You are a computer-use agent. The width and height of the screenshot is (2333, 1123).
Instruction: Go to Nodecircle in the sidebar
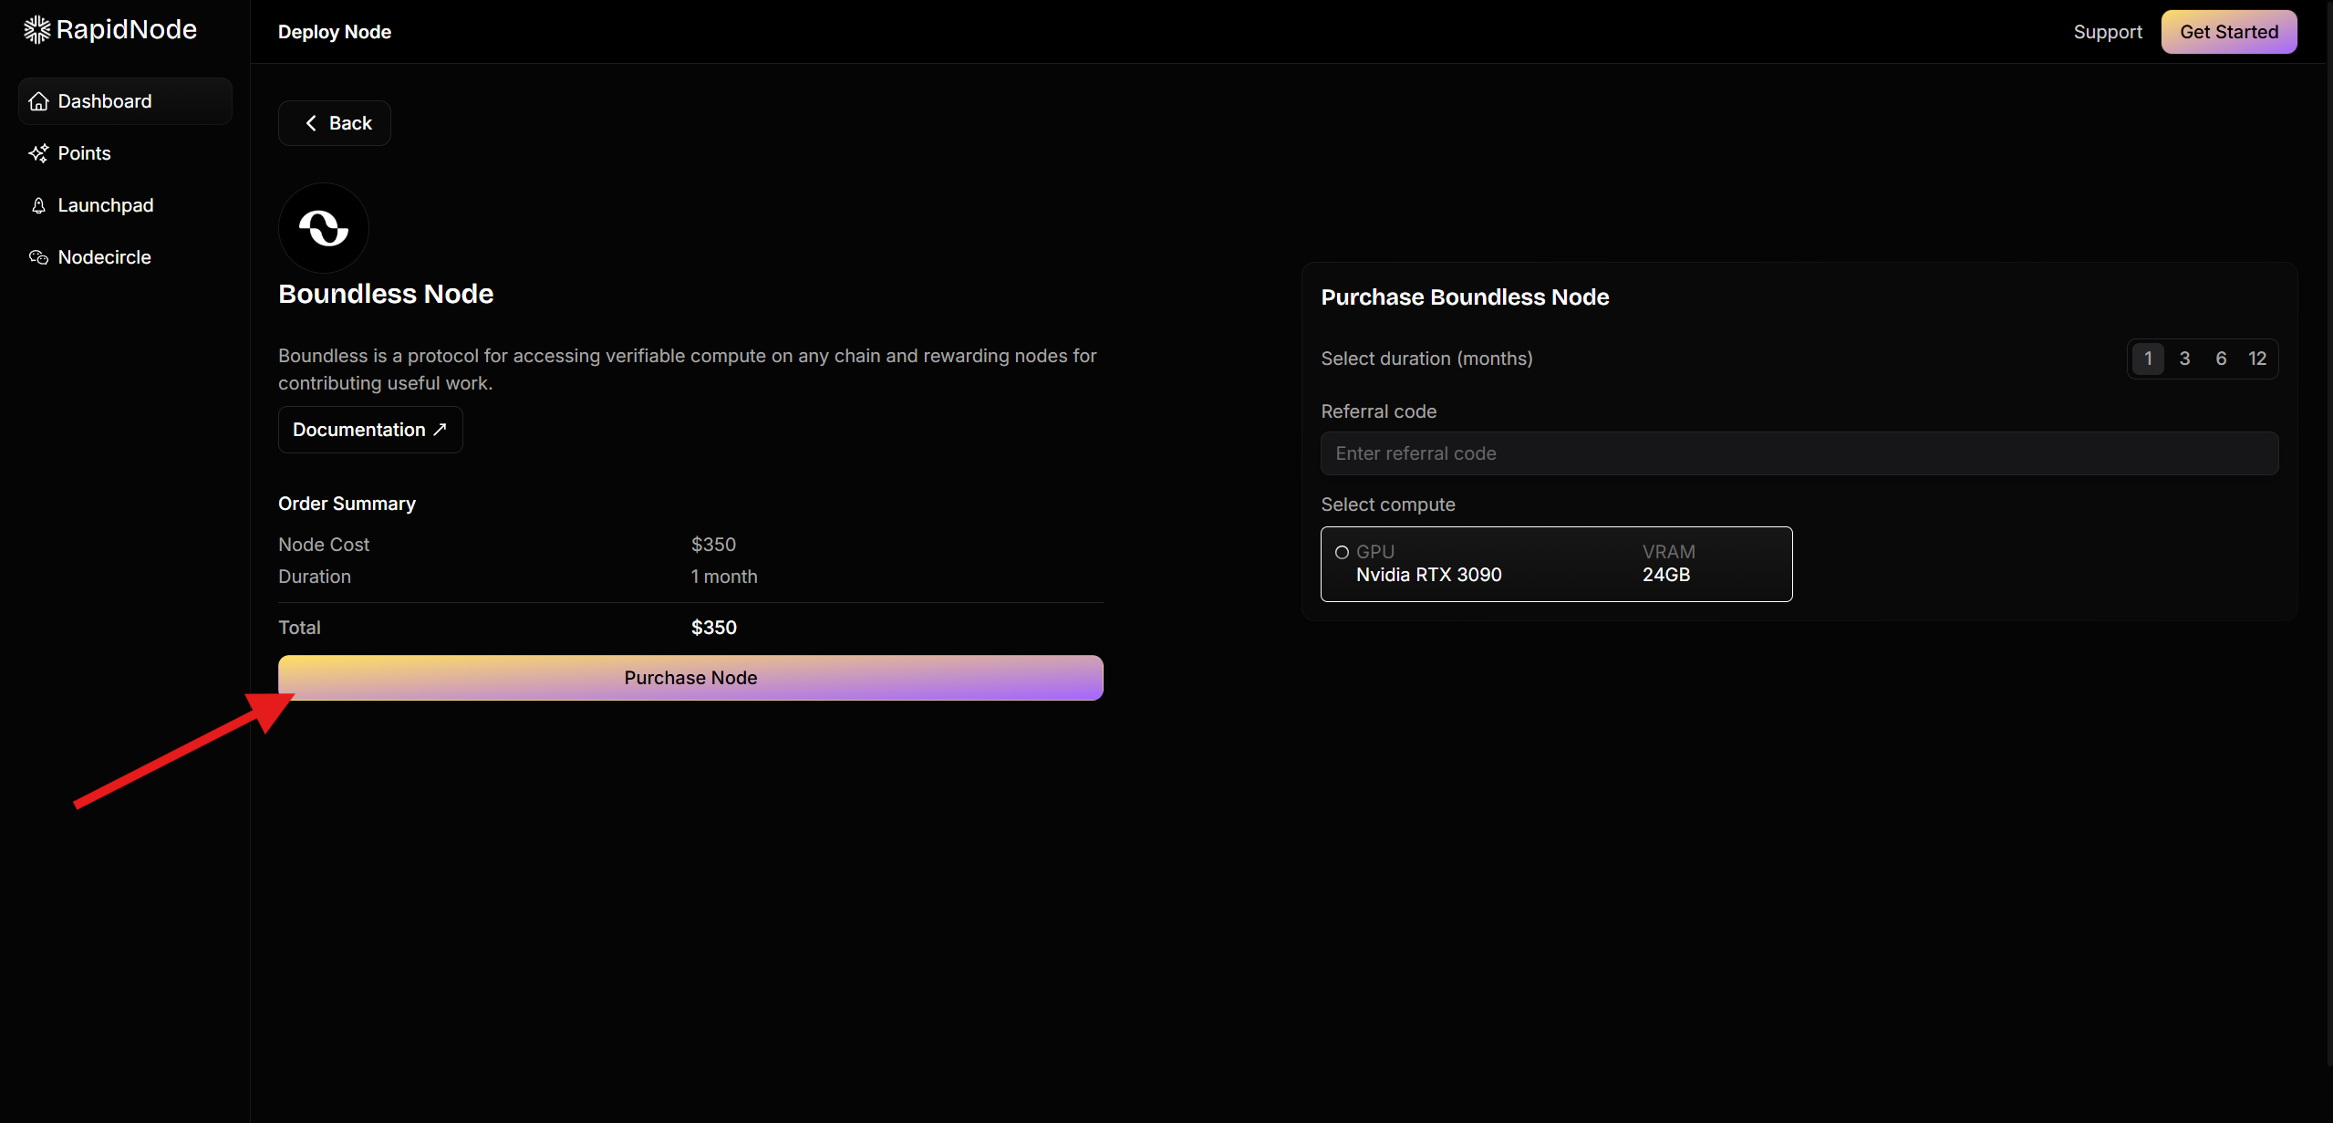click(104, 257)
